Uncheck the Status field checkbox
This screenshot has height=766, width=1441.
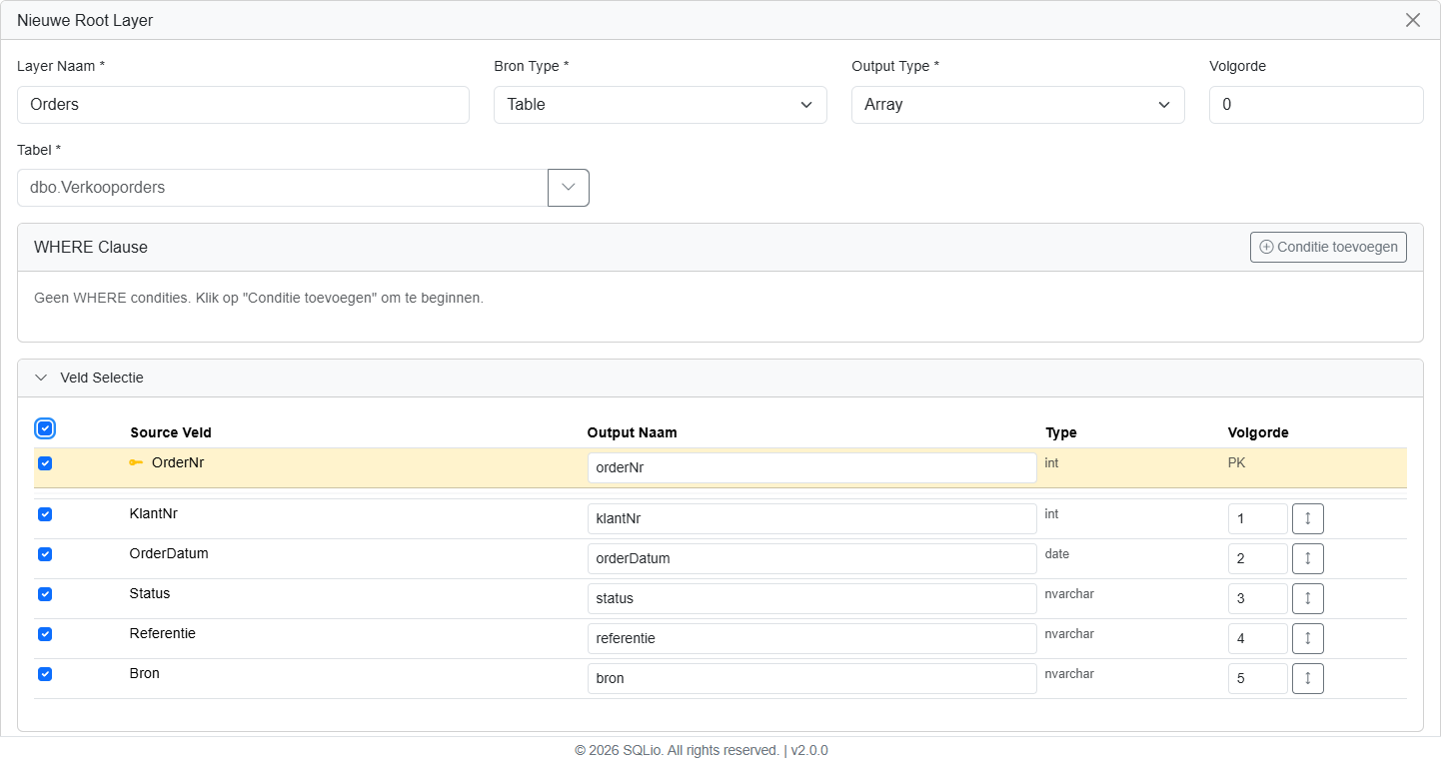point(45,594)
